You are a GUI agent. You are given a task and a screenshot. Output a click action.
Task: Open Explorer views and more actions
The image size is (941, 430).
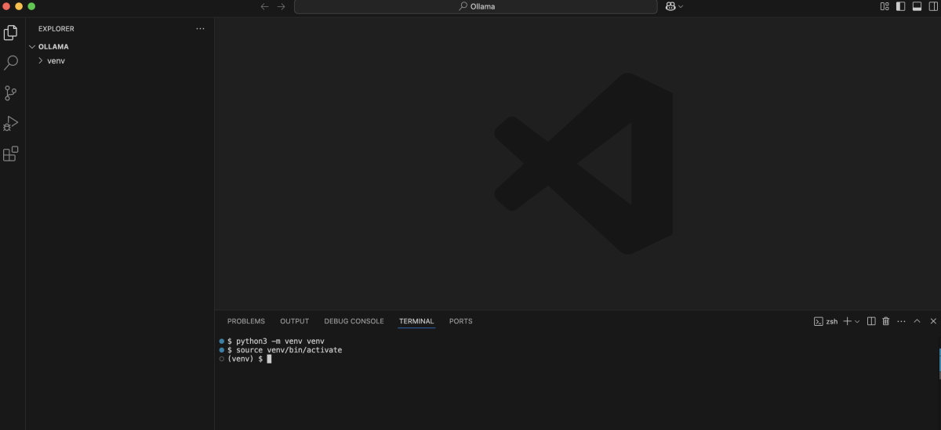tap(200, 29)
